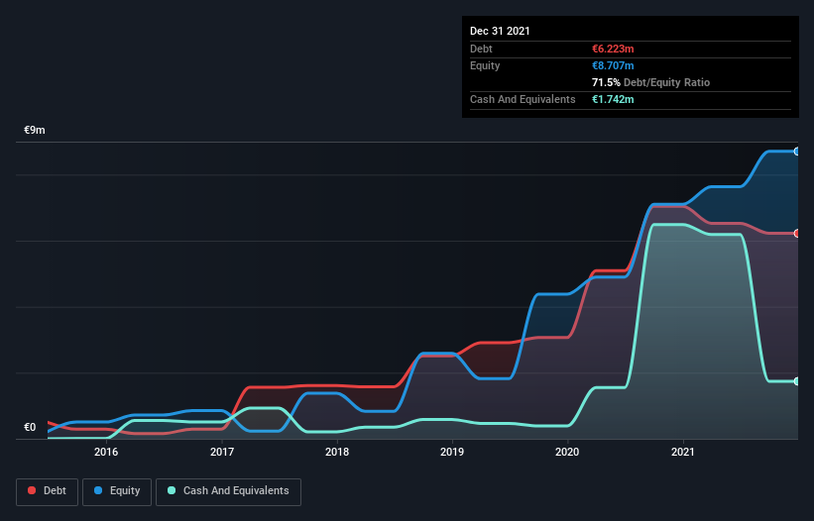
Task: Select the Equity endpoint marker at Dec 2021
Action: click(797, 152)
